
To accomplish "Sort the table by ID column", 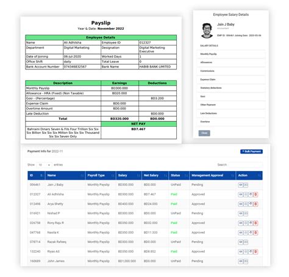I will 36,175.
